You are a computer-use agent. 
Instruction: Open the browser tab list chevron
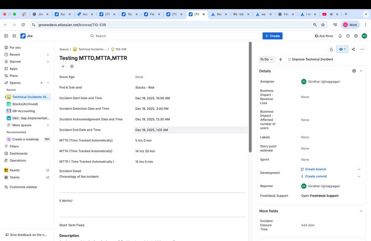[366, 14]
